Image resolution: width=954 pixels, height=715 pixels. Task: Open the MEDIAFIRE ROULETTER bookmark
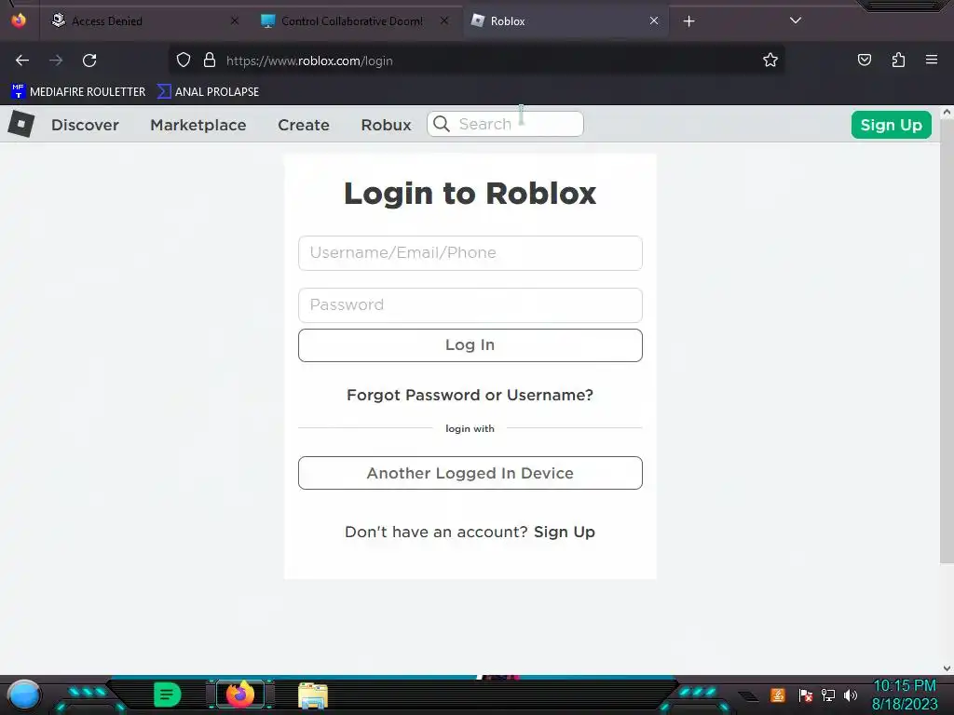point(78,92)
